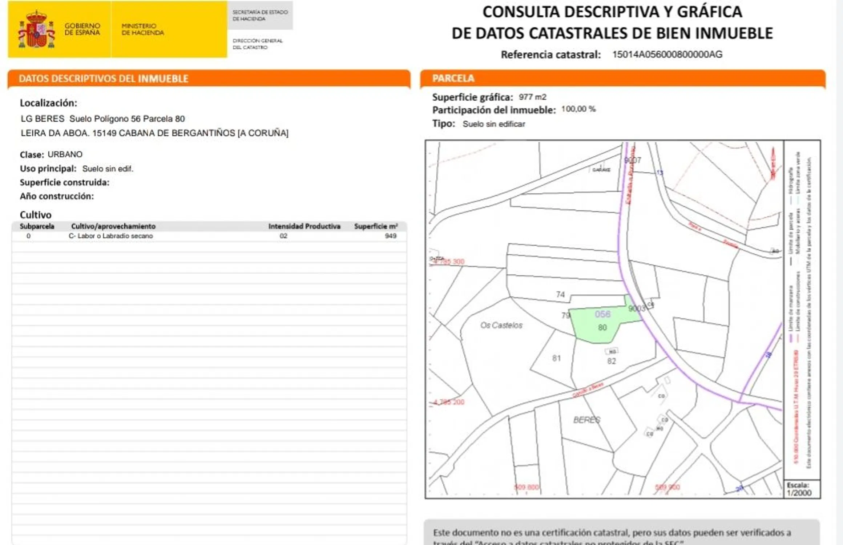Click parcel number 82 on the map
The image size is (843, 545).
coord(612,361)
